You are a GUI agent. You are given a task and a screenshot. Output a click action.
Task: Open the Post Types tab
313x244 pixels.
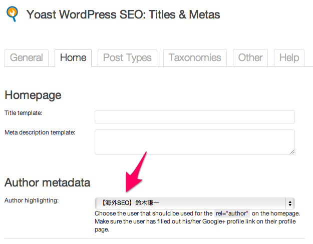127,58
